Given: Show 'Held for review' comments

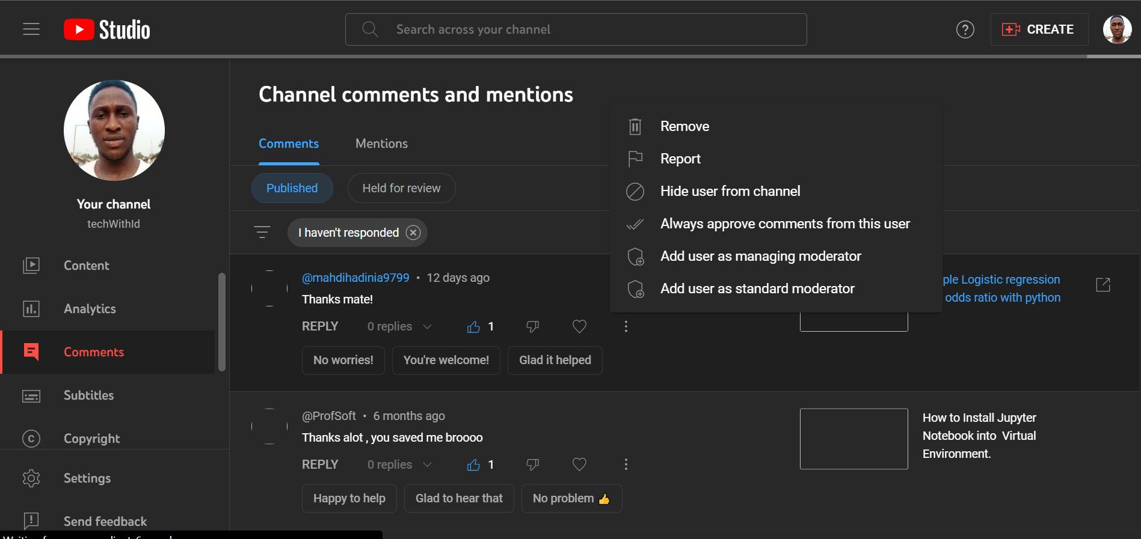Looking at the screenshot, I should pos(401,188).
